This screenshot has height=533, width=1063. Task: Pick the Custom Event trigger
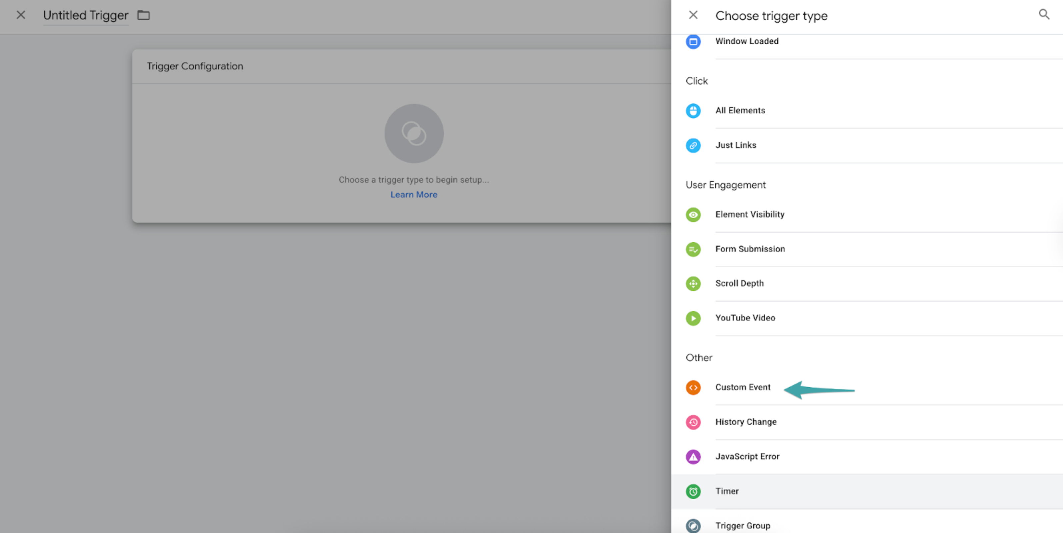[x=867, y=388]
